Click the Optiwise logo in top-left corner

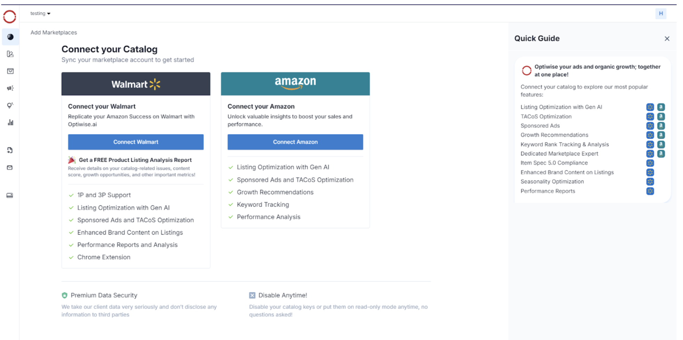(x=10, y=16)
